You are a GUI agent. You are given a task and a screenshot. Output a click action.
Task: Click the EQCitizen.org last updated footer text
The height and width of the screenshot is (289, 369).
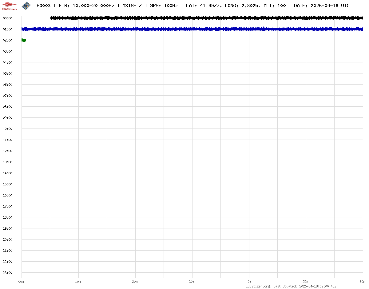click(x=291, y=286)
